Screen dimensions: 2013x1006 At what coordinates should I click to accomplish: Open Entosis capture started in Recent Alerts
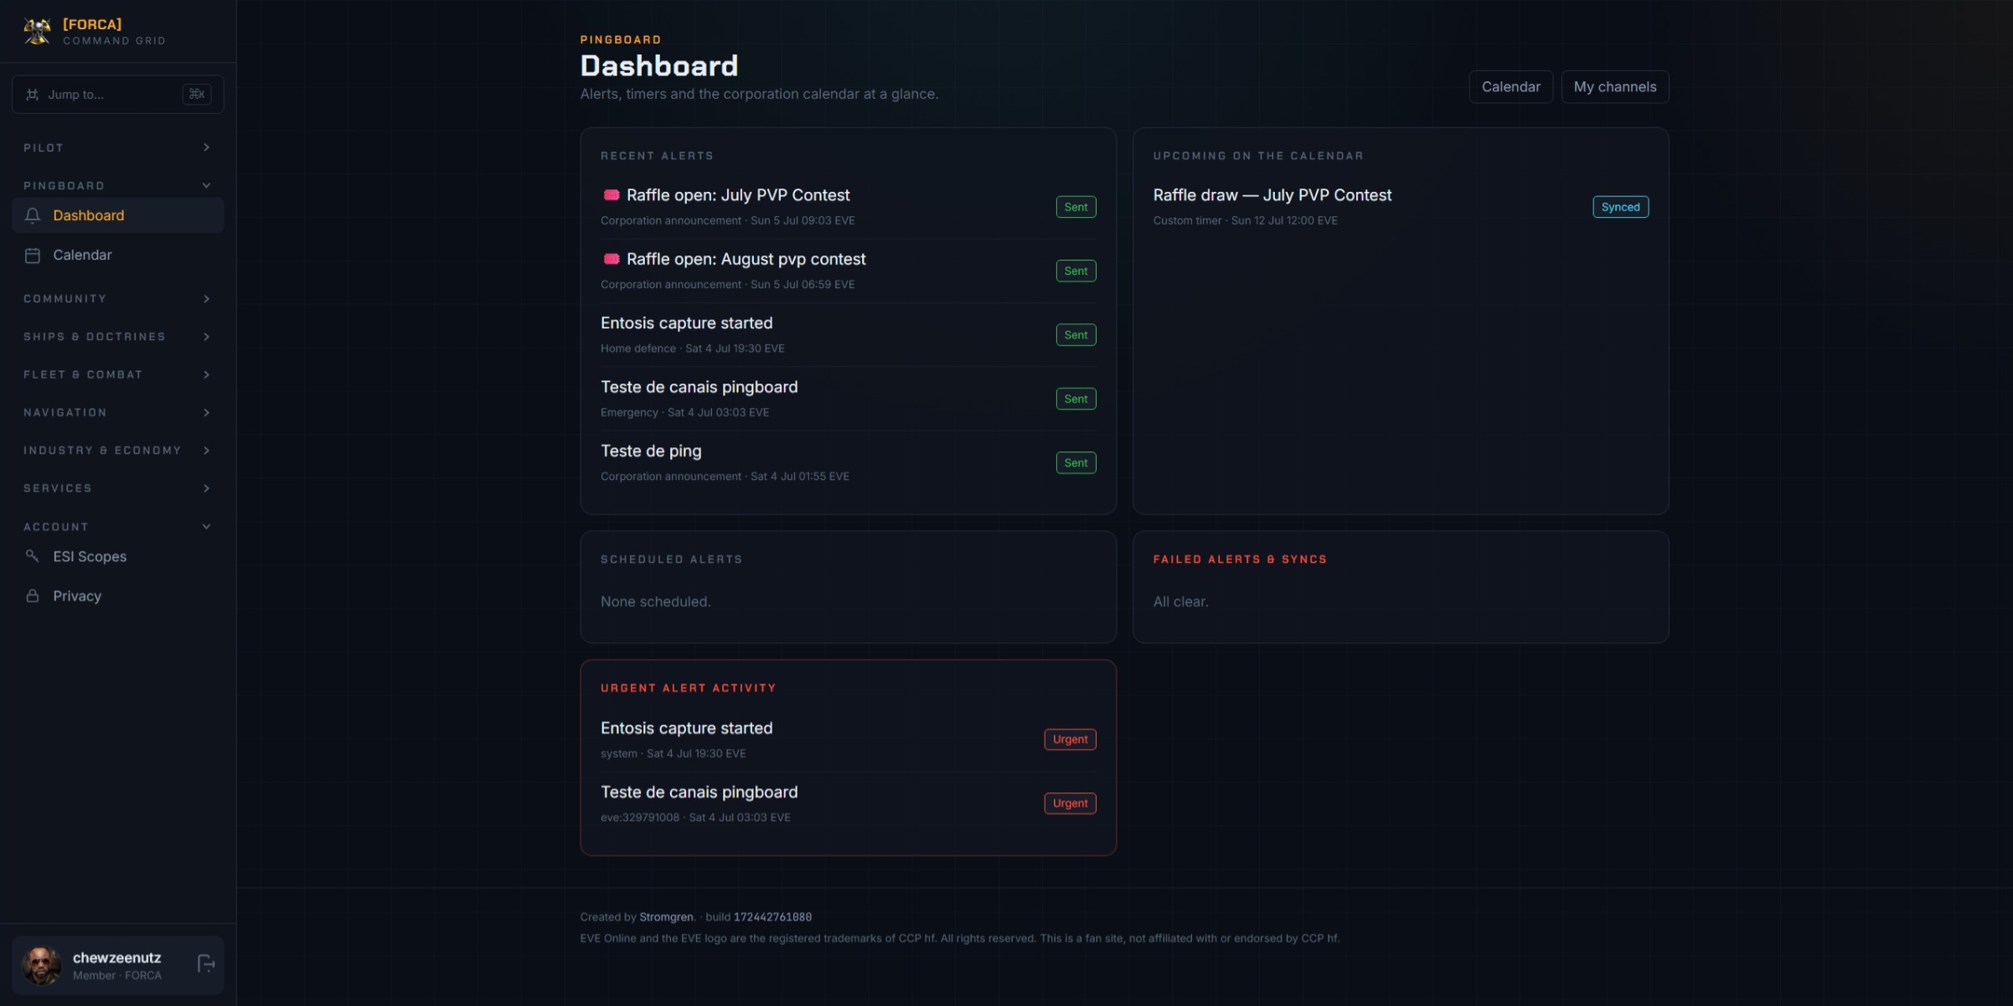[686, 322]
